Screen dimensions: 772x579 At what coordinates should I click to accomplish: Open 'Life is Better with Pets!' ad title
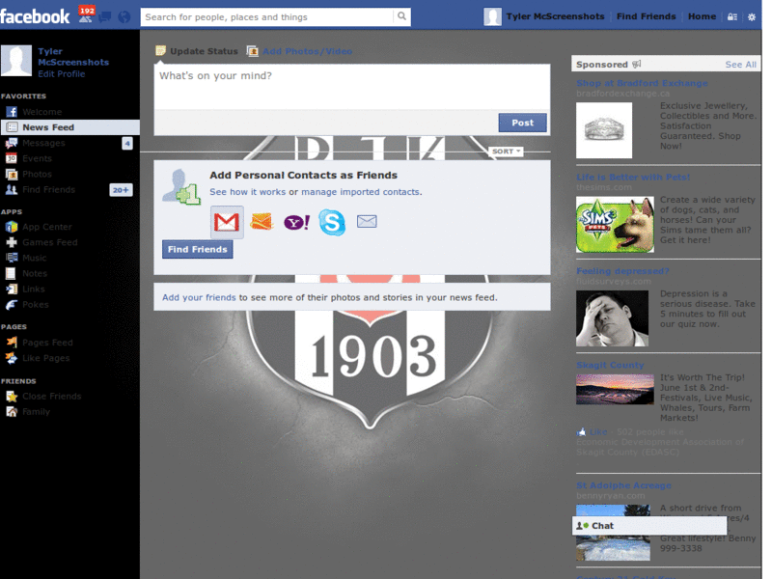click(x=633, y=178)
